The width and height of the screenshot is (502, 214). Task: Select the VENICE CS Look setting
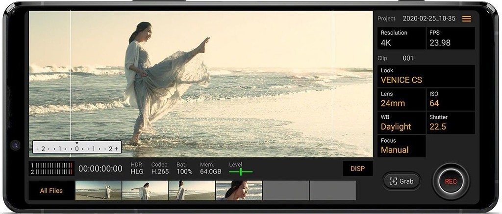[x=426, y=76]
